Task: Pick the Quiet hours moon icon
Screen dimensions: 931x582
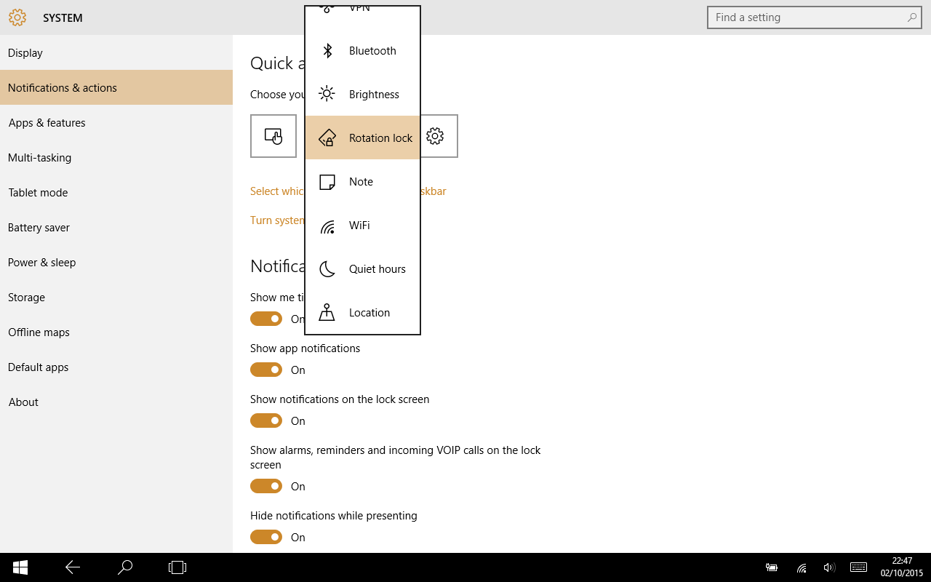Action: pyautogui.click(x=327, y=268)
